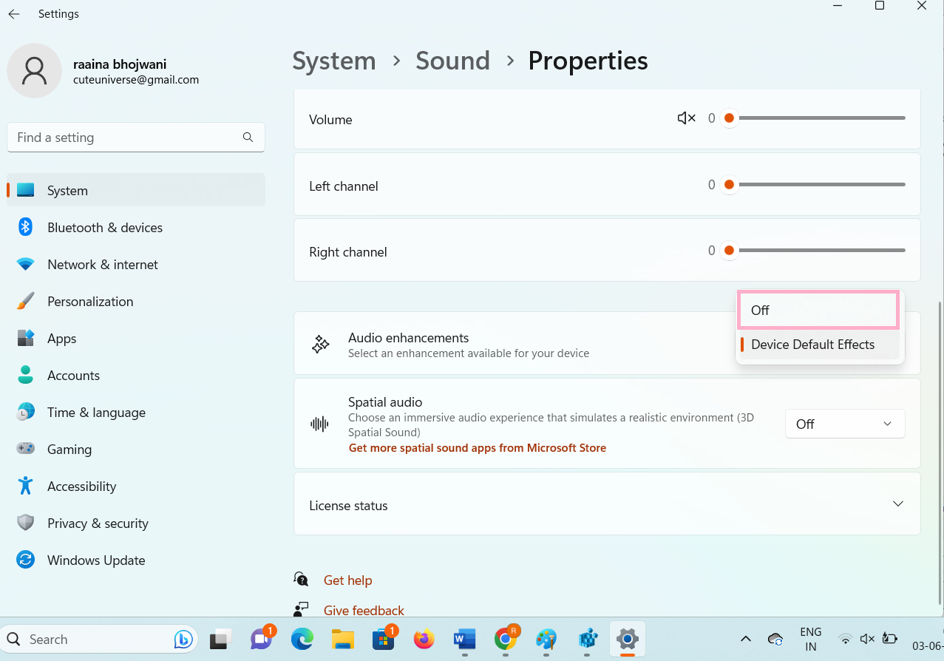The height and width of the screenshot is (661, 944).
Task: Launch Firefox from the taskbar
Action: pos(424,639)
